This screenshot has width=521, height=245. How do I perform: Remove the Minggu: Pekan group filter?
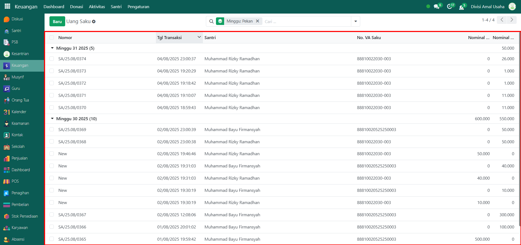258,21
